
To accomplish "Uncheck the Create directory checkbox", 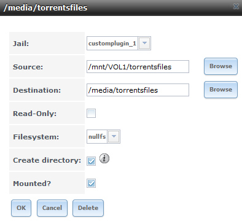I will [91, 161].
